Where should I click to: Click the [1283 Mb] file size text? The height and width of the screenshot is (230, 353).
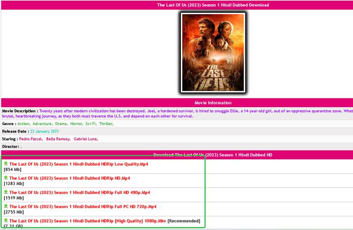point(14,184)
